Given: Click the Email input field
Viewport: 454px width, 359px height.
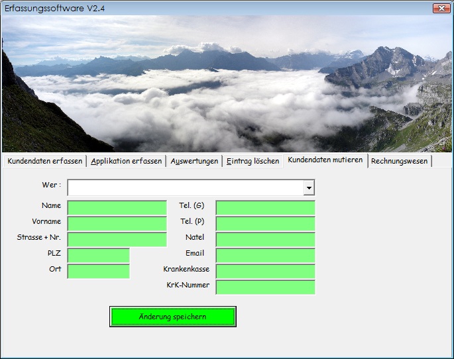Looking at the screenshot, I should tap(265, 256).
